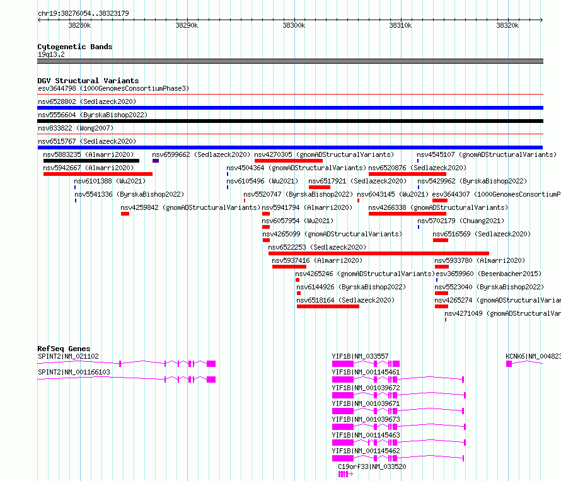Open the nsv6599662 Sedlazeck2020 variant label
Viewport: 561px width, 481px height.
pyautogui.click(x=201, y=154)
